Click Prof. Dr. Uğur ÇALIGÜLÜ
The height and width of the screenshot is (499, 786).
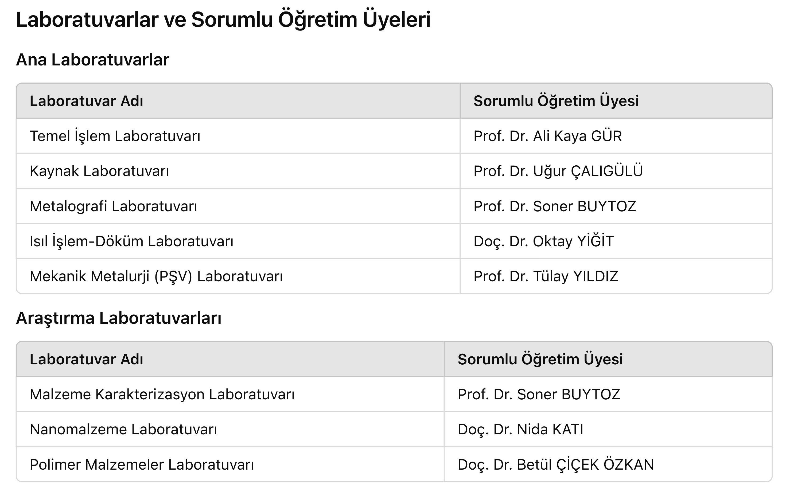click(x=558, y=171)
